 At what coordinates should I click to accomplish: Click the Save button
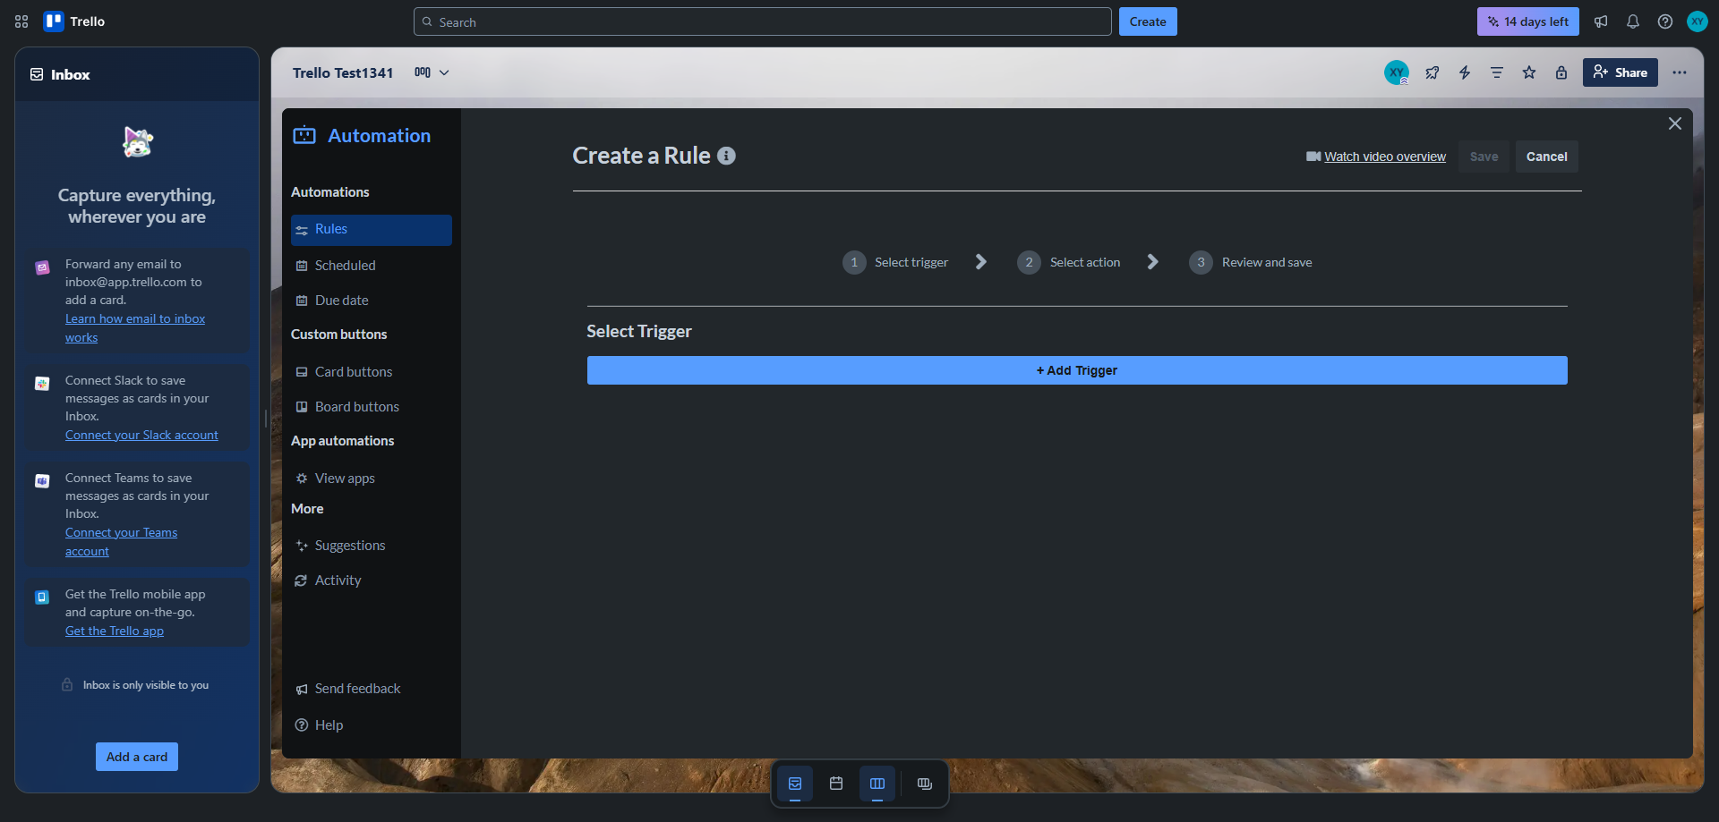[1484, 157]
